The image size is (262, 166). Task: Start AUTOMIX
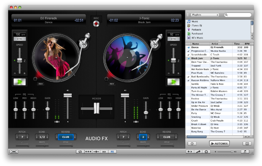(219, 143)
